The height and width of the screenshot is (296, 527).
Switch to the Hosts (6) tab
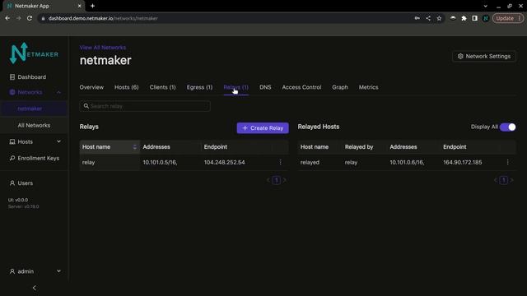pos(126,87)
